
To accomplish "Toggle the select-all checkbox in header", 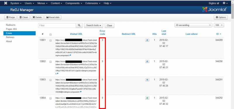I will [x=51, y=34].
